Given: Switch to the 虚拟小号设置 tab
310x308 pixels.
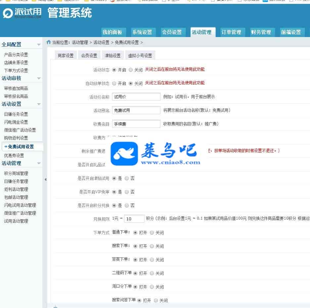Looking at the screenshot, I should tap(140, 56).
